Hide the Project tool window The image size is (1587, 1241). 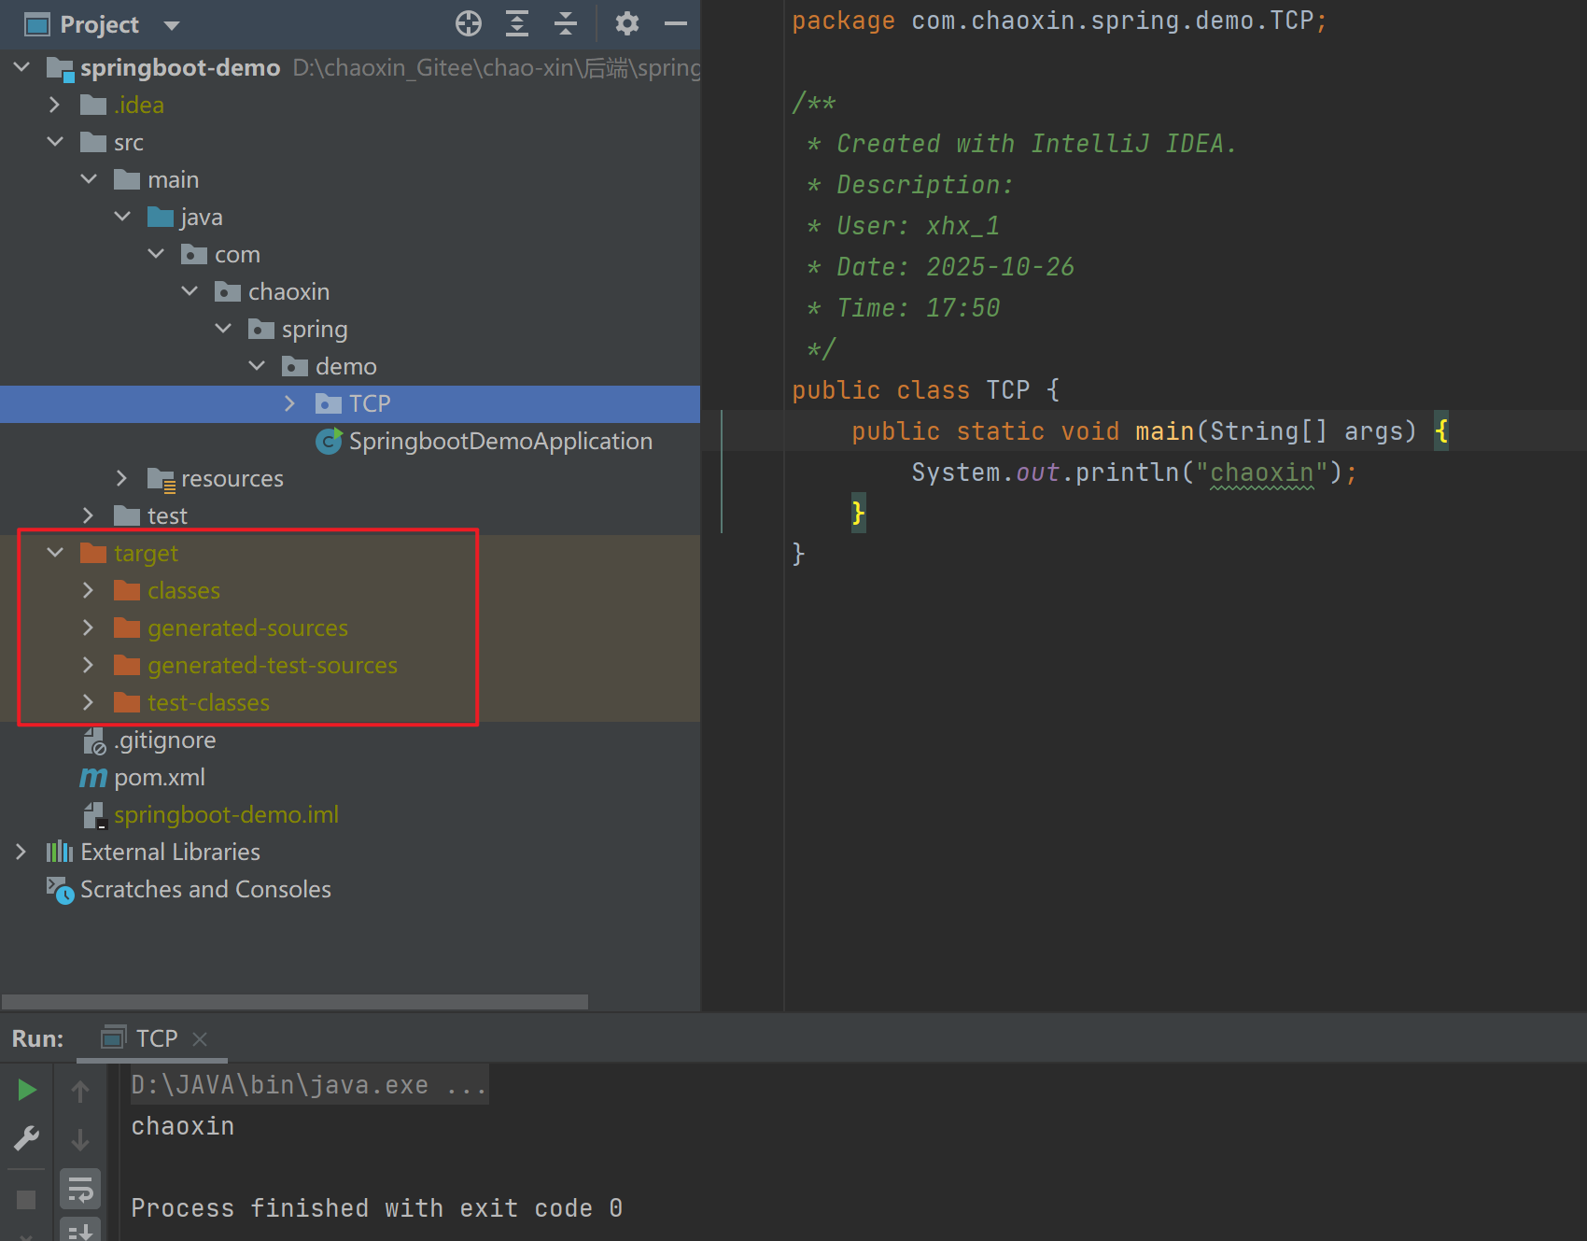pos(676,23)
